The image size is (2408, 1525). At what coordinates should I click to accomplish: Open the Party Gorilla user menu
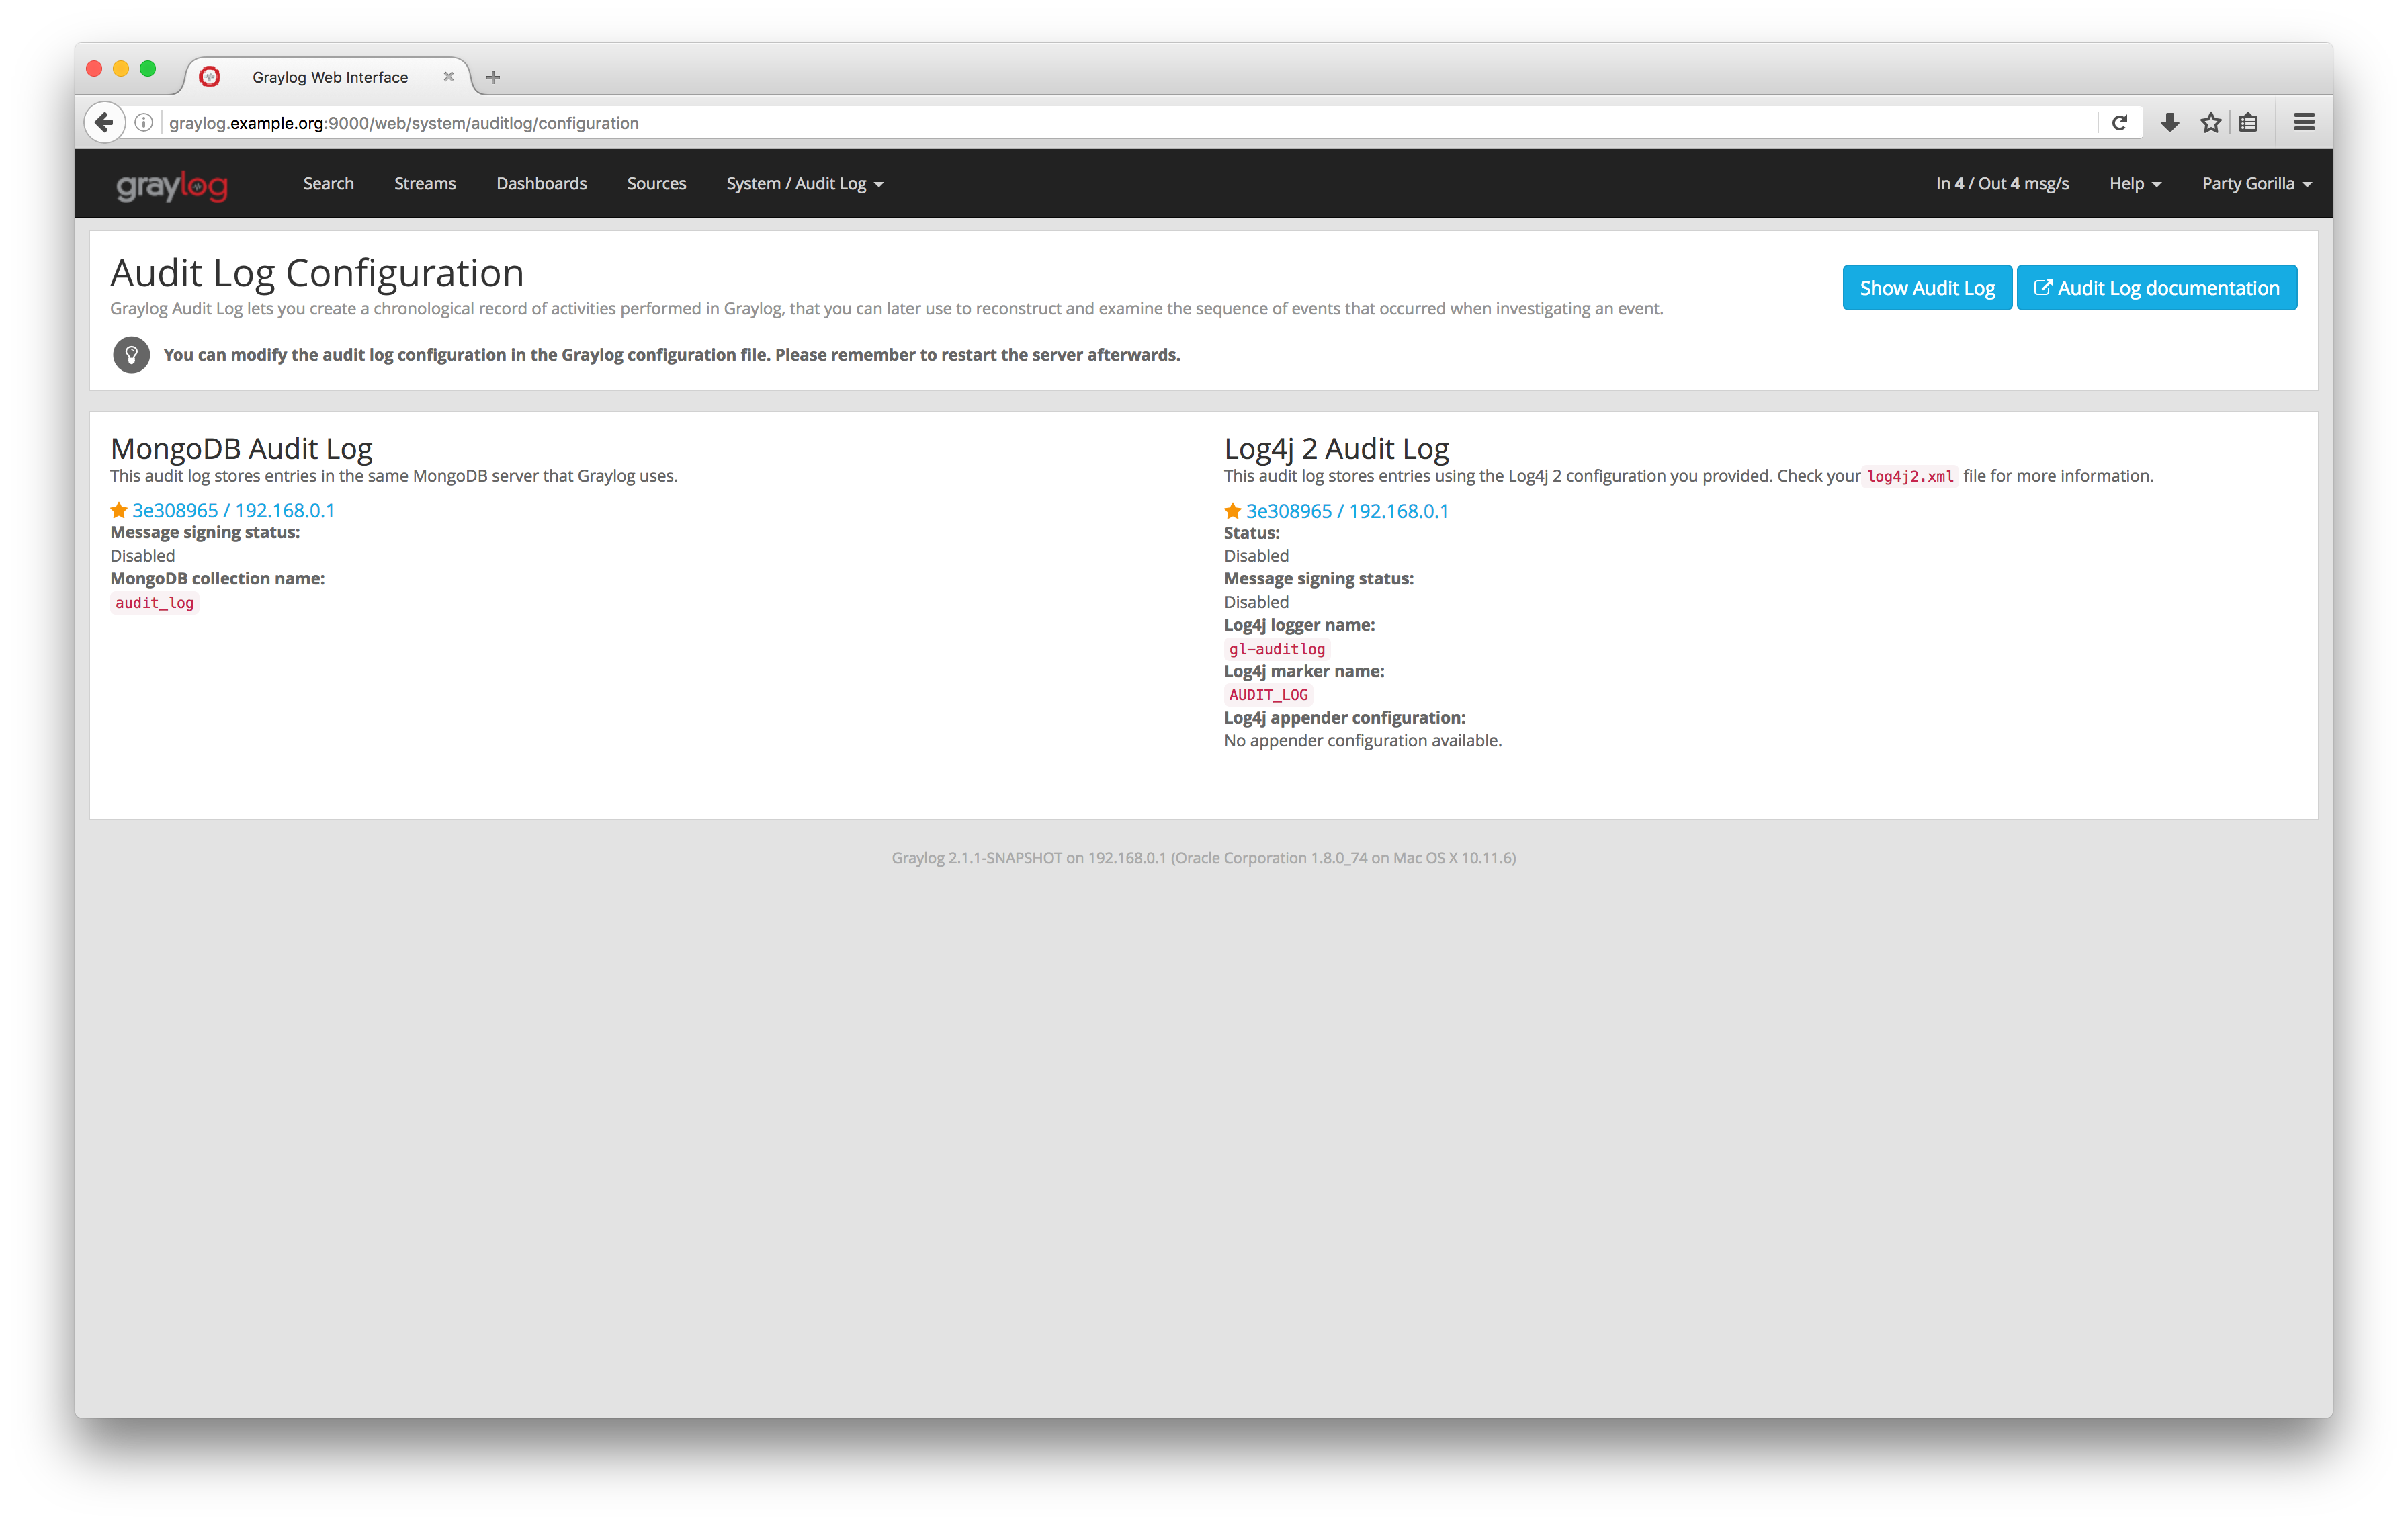coord(2257,184)
